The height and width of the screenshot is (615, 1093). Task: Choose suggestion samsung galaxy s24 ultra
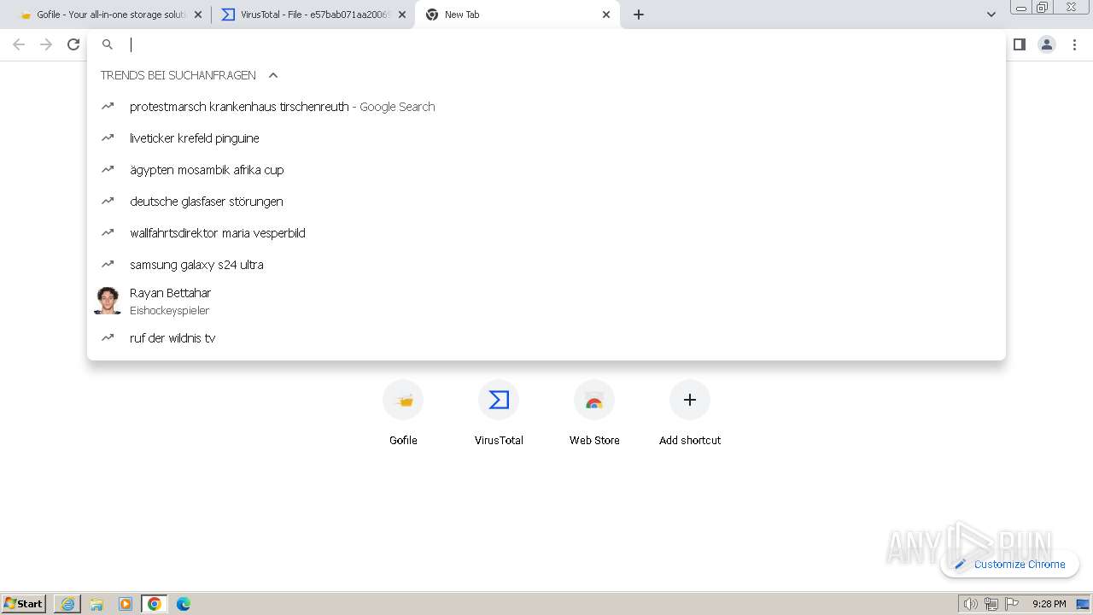[546, 265]
